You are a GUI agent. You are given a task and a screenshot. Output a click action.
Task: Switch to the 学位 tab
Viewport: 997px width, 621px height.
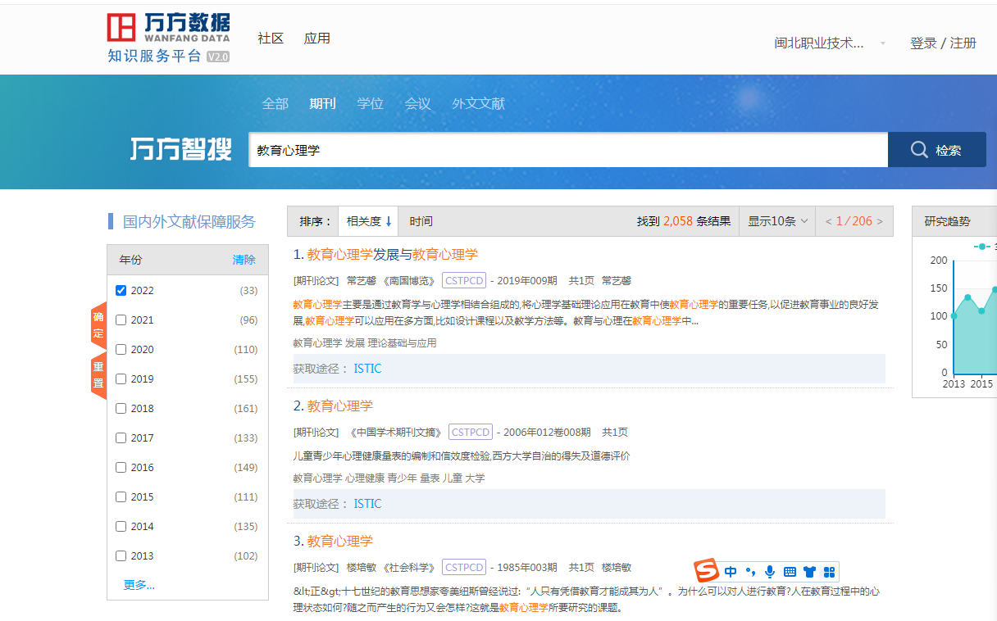click(x=370, y=103)
